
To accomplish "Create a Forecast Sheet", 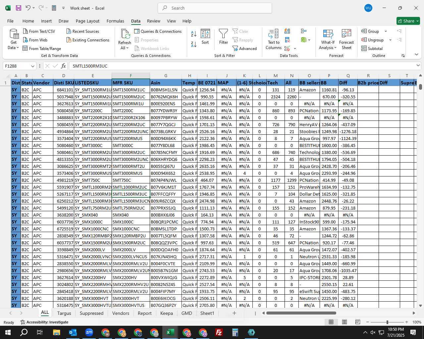I will [346, 39].
